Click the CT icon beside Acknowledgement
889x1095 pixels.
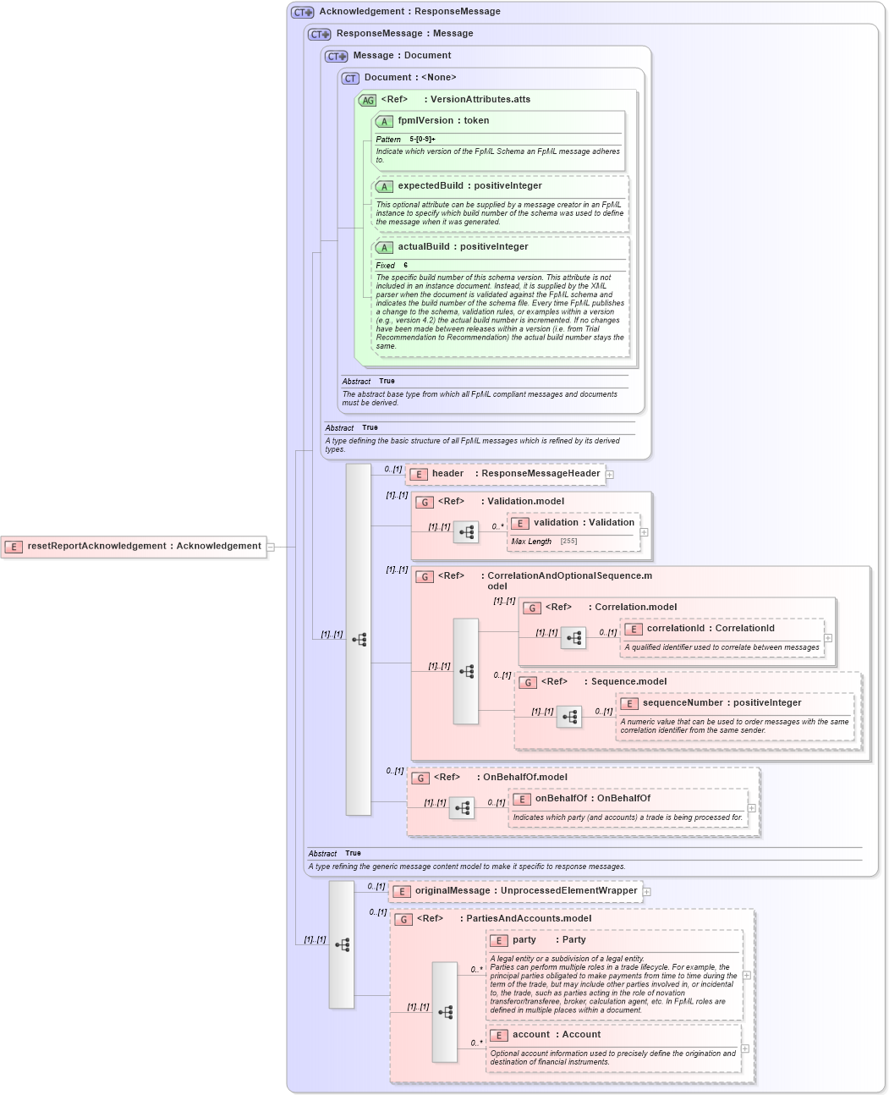pyautogui.click(x=302, y=13)
